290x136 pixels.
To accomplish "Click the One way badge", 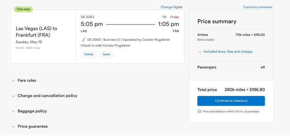I will point(24,9).
